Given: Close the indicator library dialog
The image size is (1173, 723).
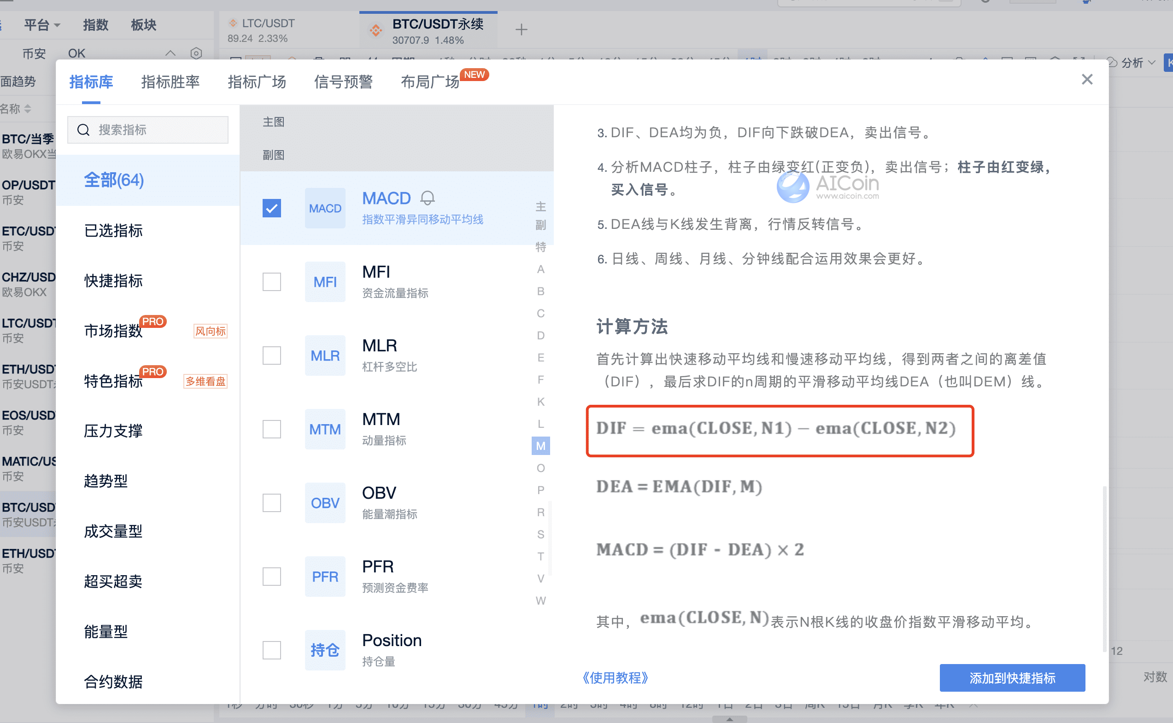Looking at the screenshot, I should coord(1087,79).
